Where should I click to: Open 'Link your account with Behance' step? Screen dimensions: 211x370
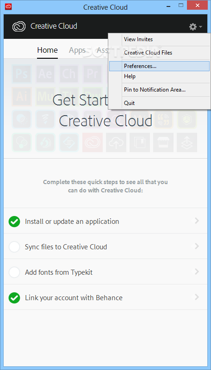pos(105,297)
